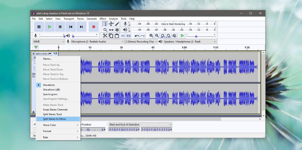Image resolution: width=302 pixels, height=150 pixels.
Task: Click the Zoom In icon
Action: (x=151, y=36)
